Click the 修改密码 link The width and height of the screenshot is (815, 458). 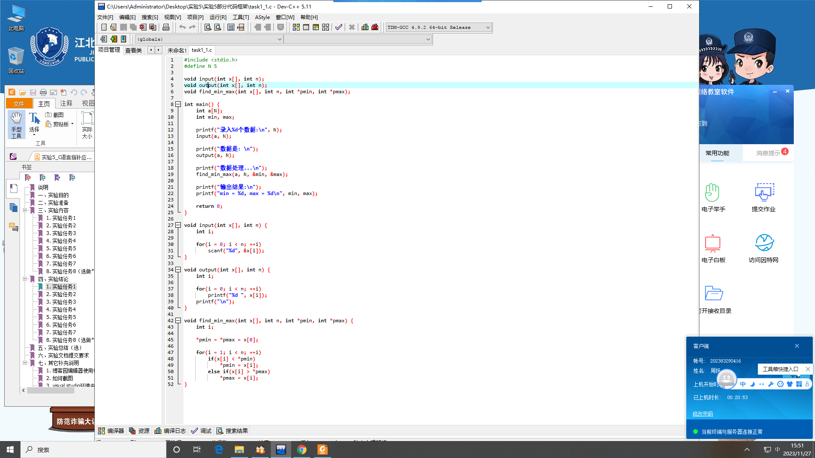pos(703,414)
